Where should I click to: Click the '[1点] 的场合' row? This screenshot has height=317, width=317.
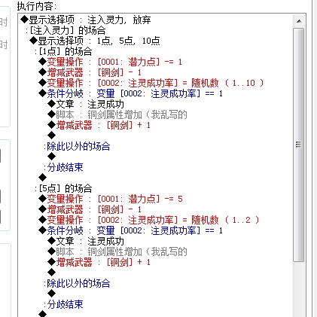(63, 51)
